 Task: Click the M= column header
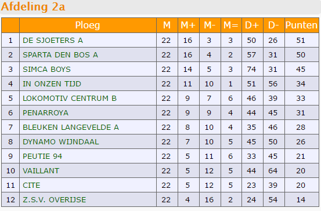[x=231, y=26]
